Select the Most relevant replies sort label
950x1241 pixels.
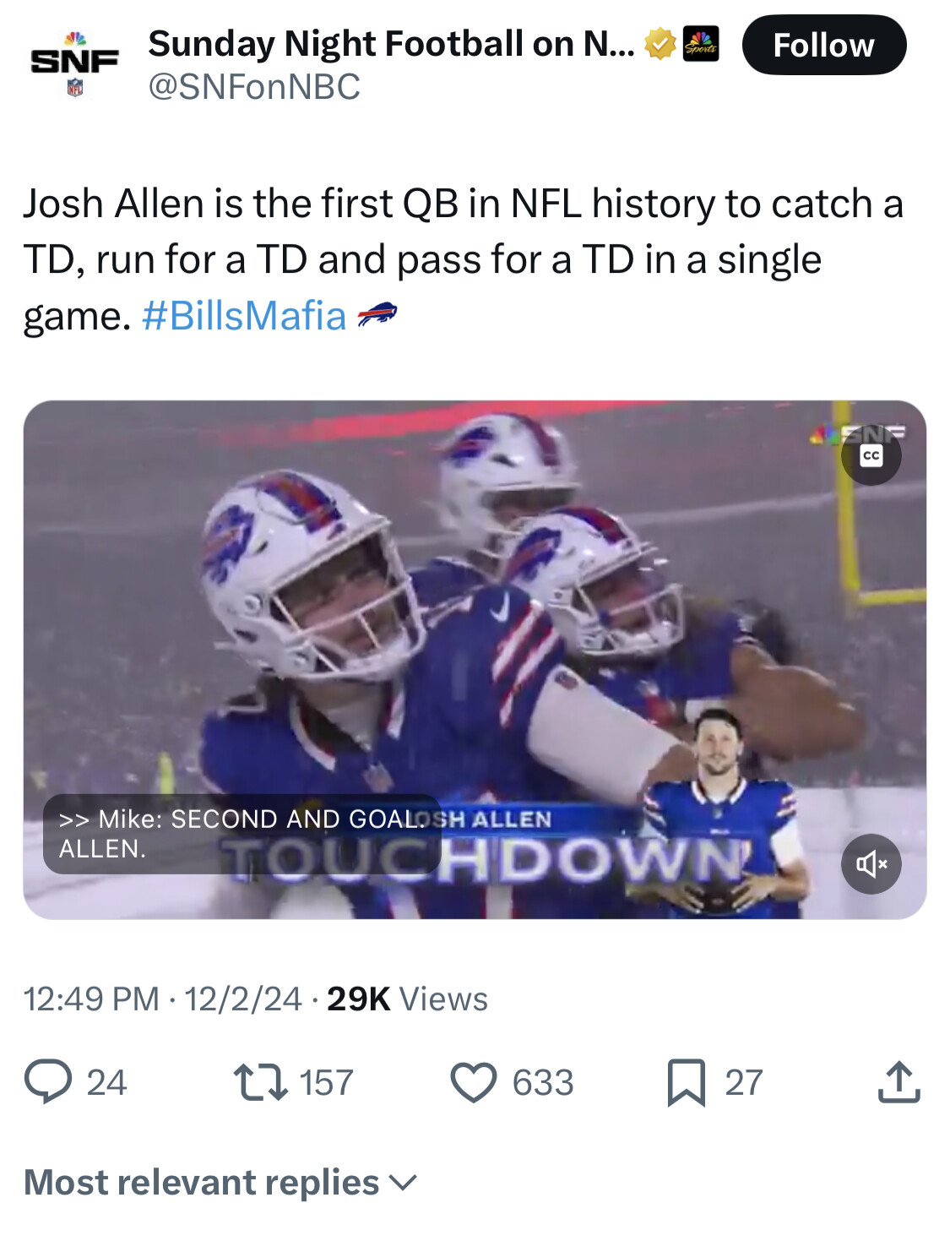click(202, 1183)
